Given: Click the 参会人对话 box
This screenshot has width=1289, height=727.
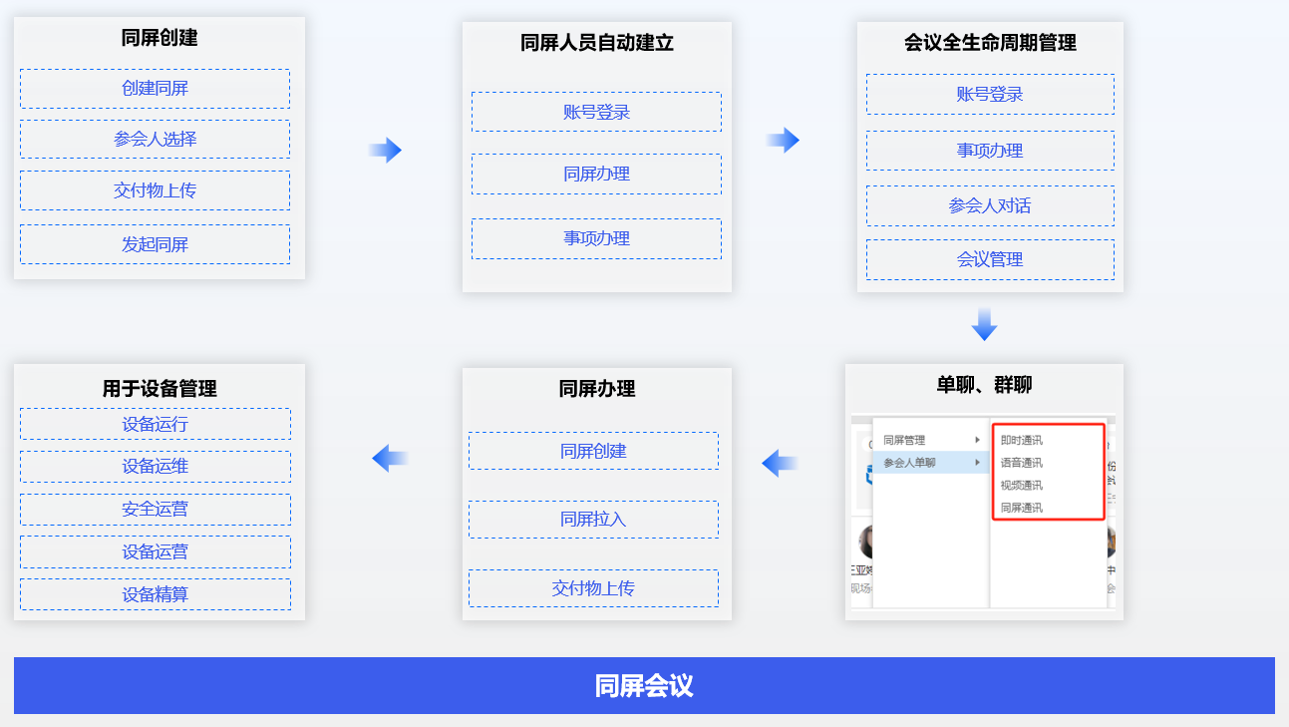Looking at the screenshot, I should (990, 206).
